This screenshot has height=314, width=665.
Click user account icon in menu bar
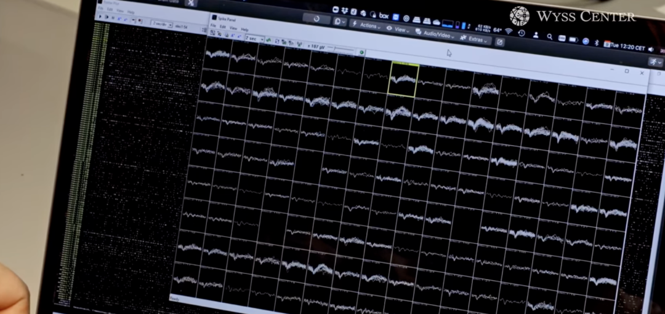pyautogui.click(x=536, y=35)
